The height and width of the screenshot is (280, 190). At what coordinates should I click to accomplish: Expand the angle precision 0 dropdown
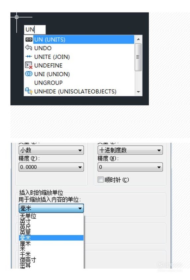click(130, 167)
